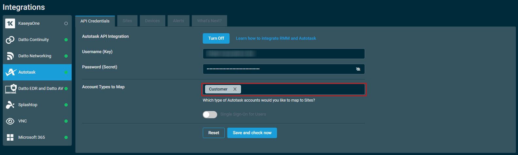Screen dimensions: 518x155
Task: Click the Splashtop logo icon
Action: click(x=10, y=105)
